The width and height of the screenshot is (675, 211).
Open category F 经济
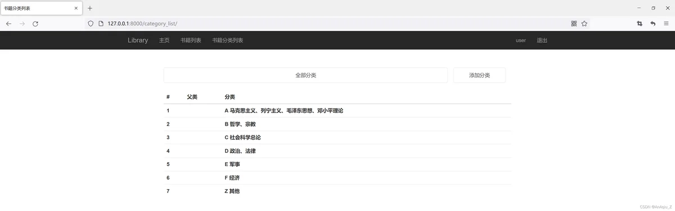tap(232, 178)
